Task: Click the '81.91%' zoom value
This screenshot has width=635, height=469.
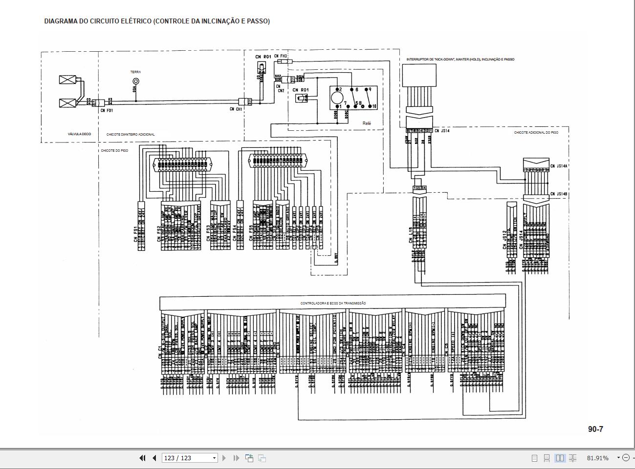Action: coord(598,458)
